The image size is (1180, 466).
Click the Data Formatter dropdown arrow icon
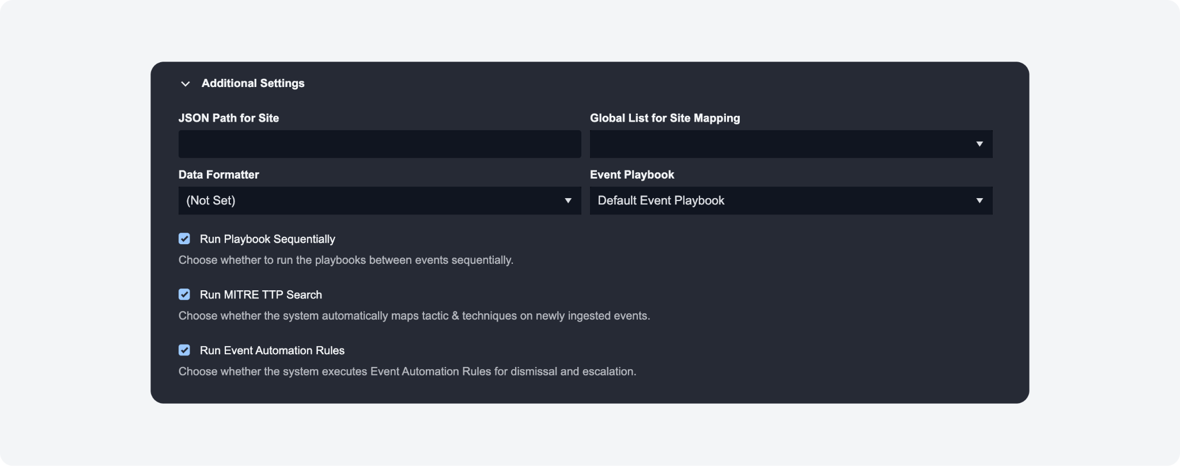pyautogui.click(x=568, y=200)
